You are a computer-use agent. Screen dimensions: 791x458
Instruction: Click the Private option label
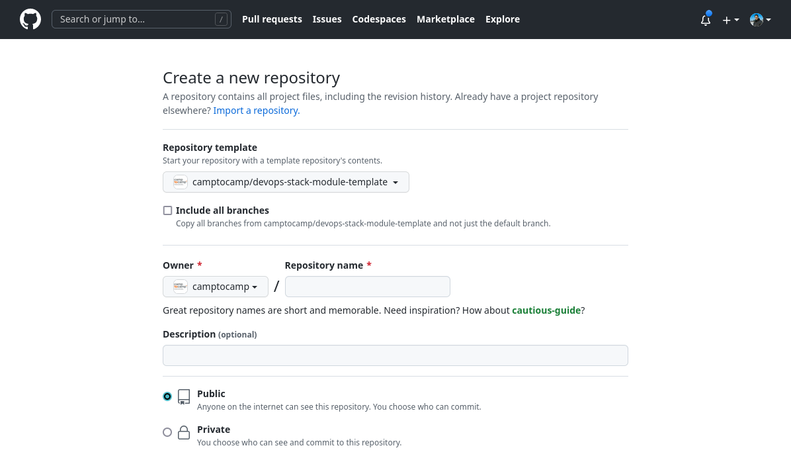point(214,430)
